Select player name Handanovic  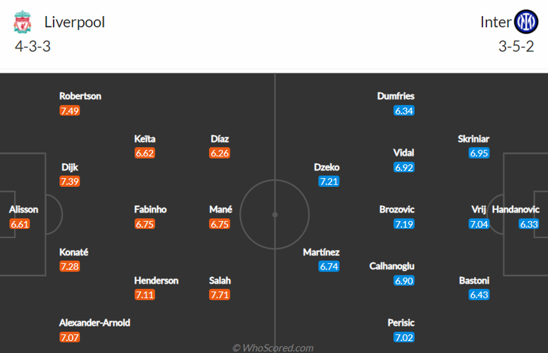pos(516,210)
